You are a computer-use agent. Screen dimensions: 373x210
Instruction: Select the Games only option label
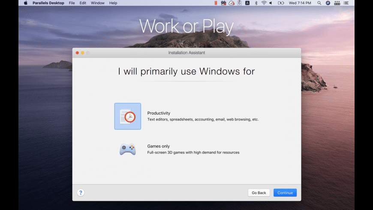pos(159,146)
